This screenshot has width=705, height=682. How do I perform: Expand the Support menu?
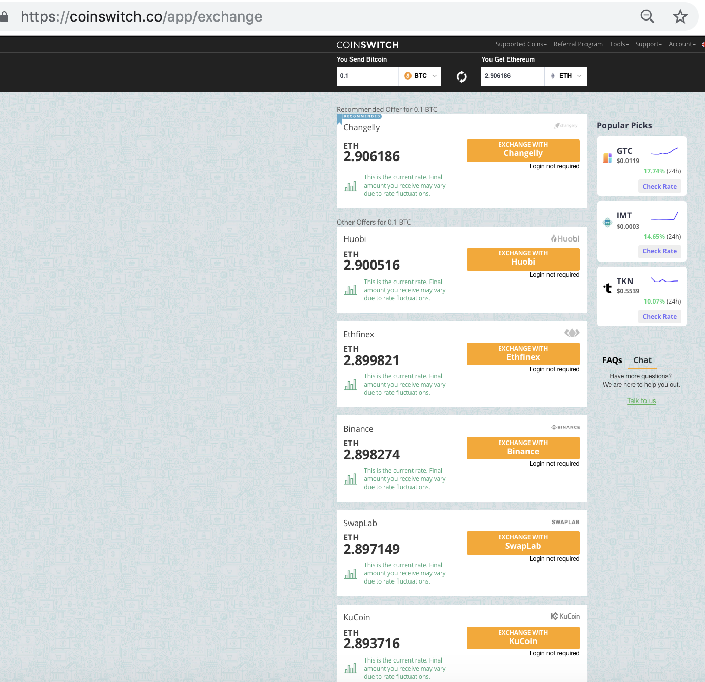pyautogui.click(x=648, y=44)
